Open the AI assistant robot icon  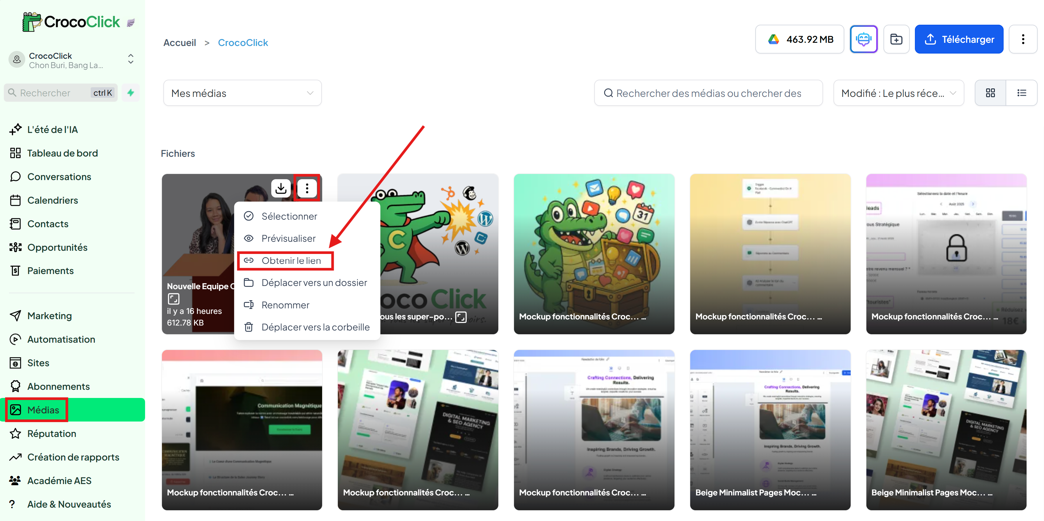[x=863, y=39]
